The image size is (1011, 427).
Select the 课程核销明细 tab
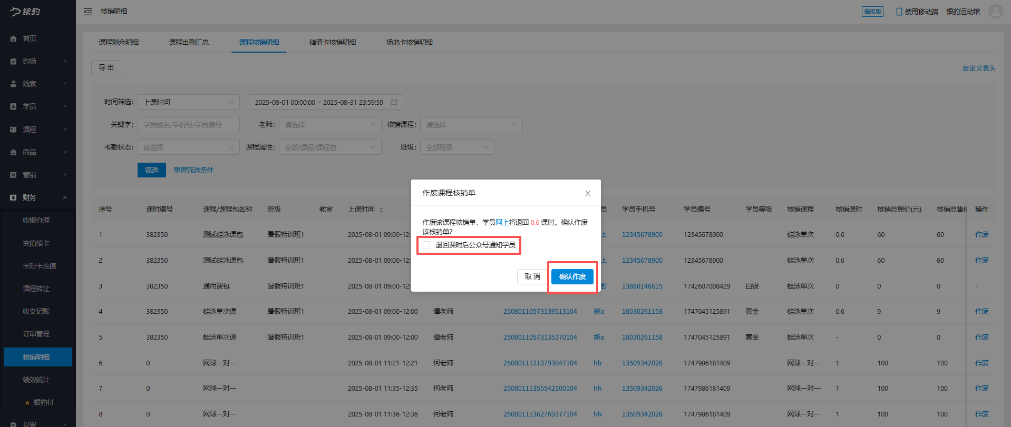(259, 42)
